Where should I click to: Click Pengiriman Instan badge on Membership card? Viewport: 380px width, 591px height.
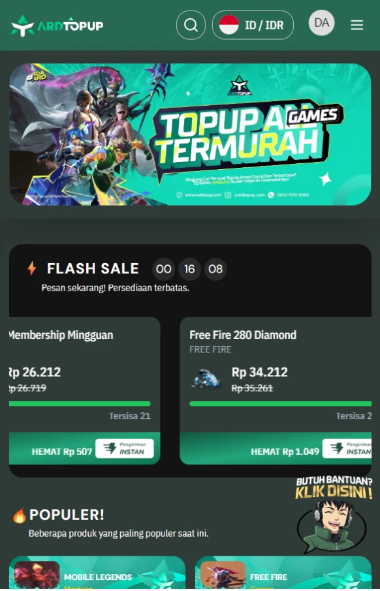click(125, 449)
